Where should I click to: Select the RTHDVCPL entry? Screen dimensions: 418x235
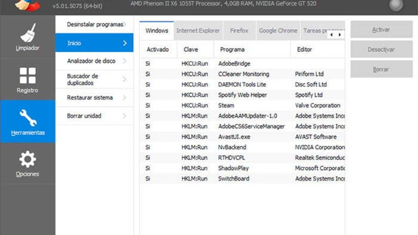(242, 158)
